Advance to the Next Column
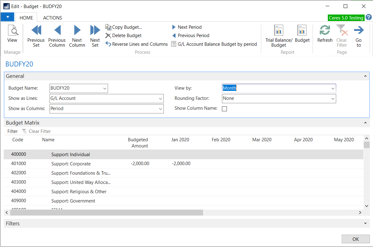This screenshot has width=373, height=247. [x=77, y=31]
